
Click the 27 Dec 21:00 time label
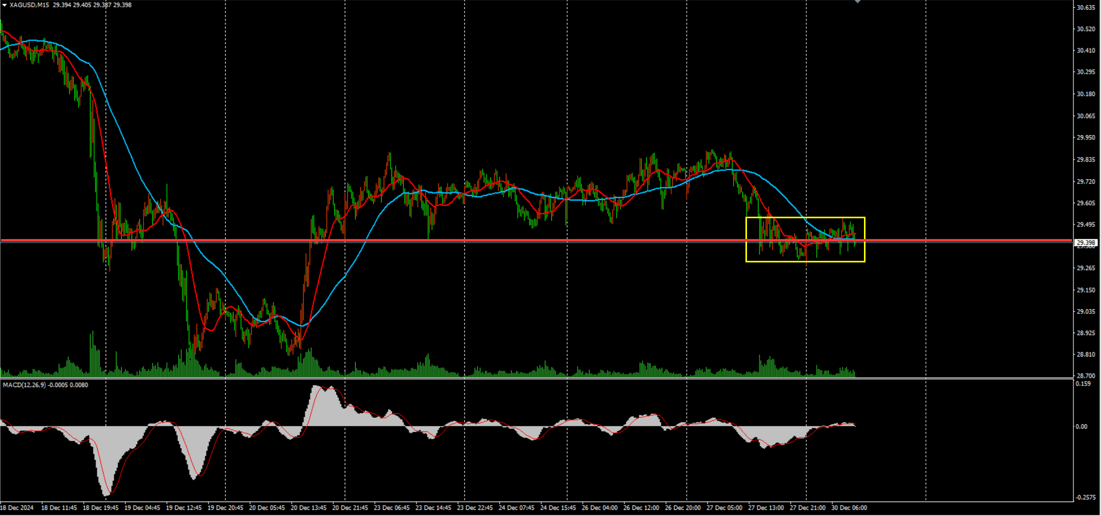click(807, 508)
